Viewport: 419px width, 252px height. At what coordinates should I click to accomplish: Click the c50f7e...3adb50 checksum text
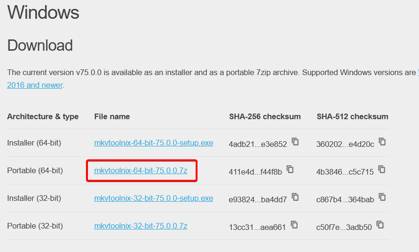click(x=344, y=228)
